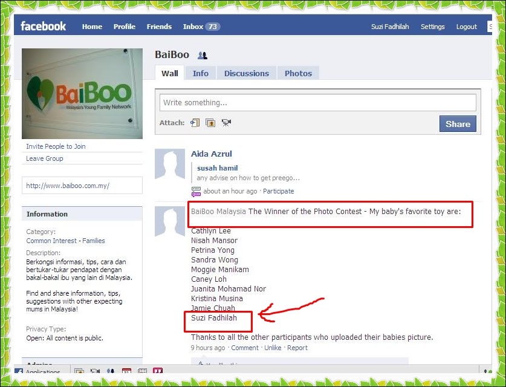The height and width of the screenshot is (387, 506).
Task: Open the Inbox with 73 messages
Action: tap(201, 27)
